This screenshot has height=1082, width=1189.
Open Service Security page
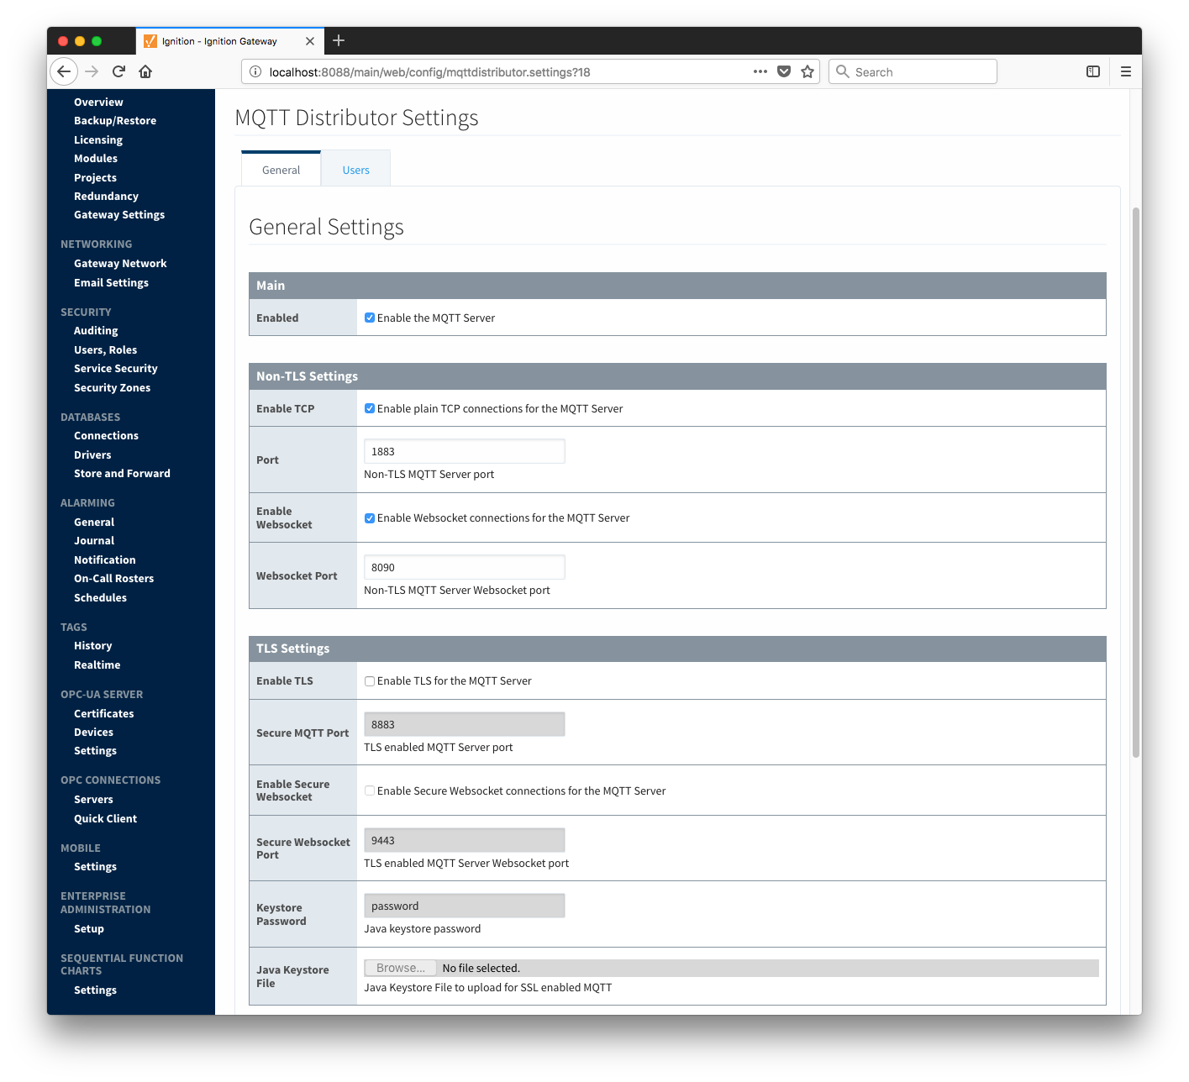pos(115,369)
